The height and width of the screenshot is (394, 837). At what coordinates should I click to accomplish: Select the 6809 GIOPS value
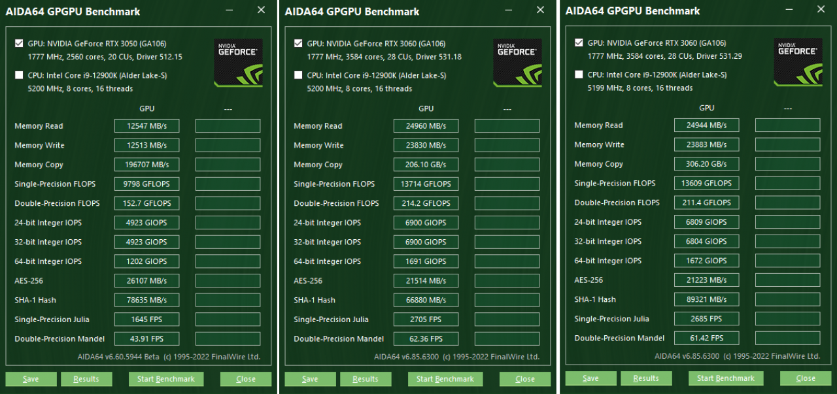click(x=706, y=222)
